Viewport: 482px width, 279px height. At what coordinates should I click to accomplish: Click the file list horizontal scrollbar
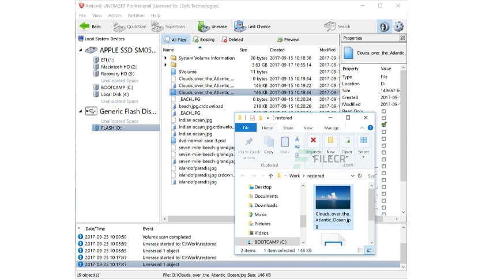(200, 219)
